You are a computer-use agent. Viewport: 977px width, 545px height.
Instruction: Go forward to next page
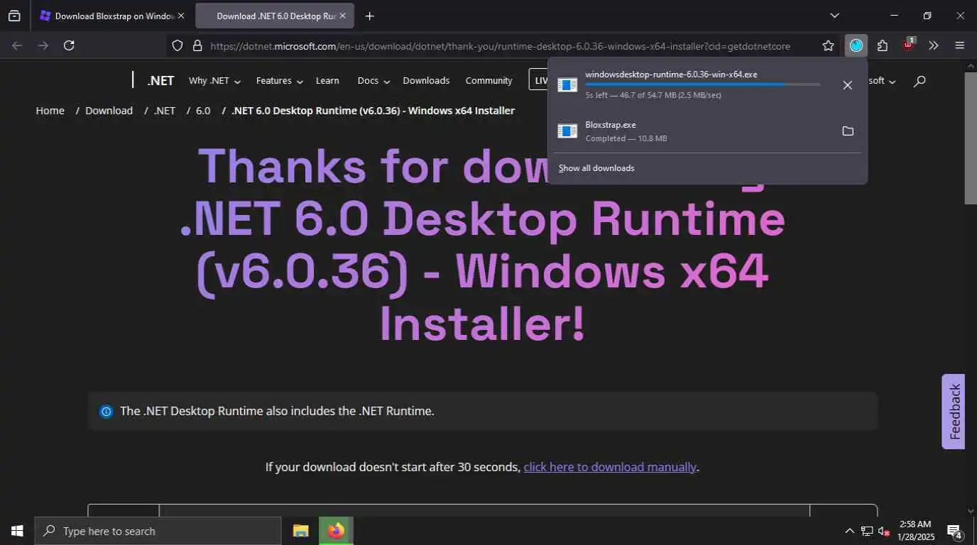pyautogui.click(x=43, y=45)
